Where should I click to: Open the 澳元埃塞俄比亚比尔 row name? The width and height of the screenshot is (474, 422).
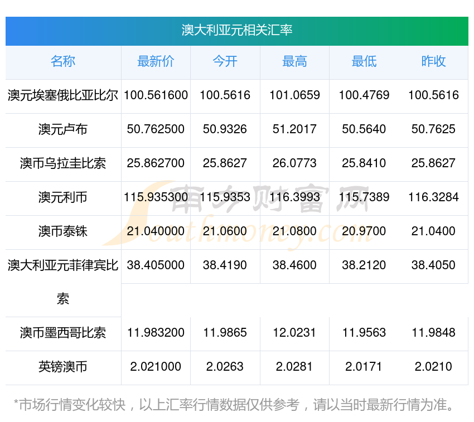point(63,95)
